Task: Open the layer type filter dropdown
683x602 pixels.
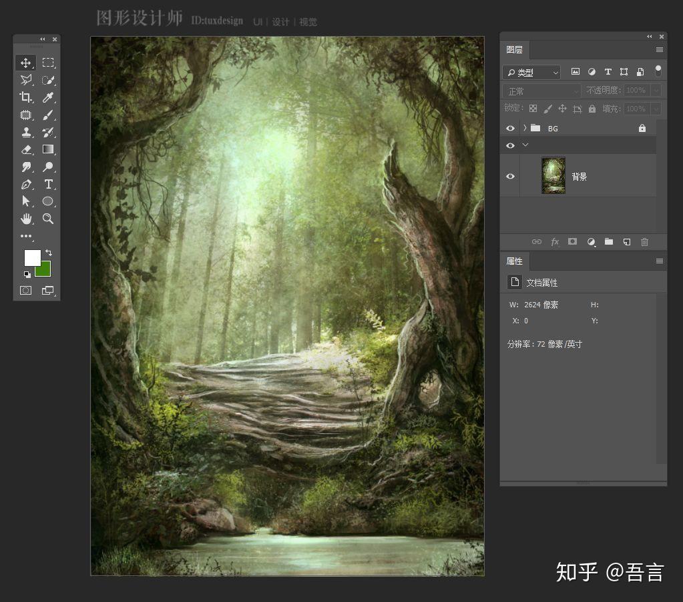Action: pos(531,72)
